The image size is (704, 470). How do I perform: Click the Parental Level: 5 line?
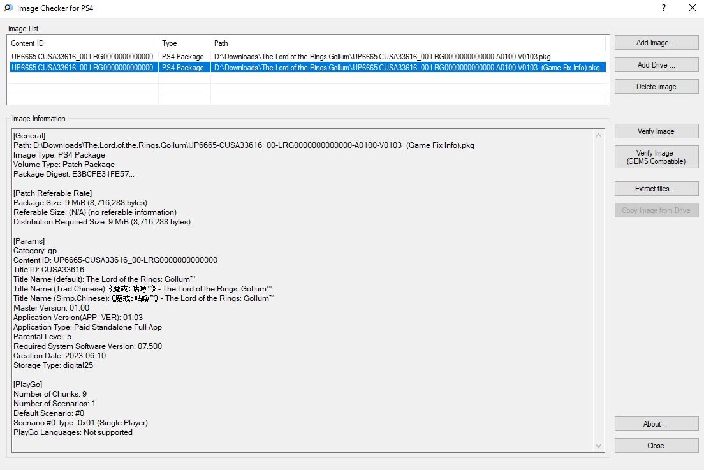42,336
